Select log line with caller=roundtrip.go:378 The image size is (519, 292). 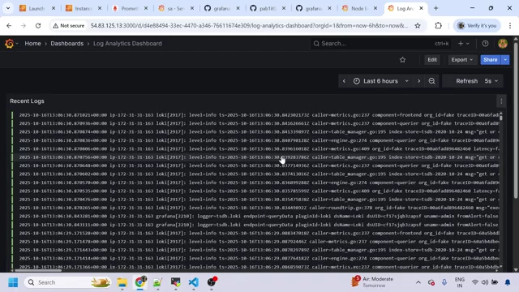259,208
